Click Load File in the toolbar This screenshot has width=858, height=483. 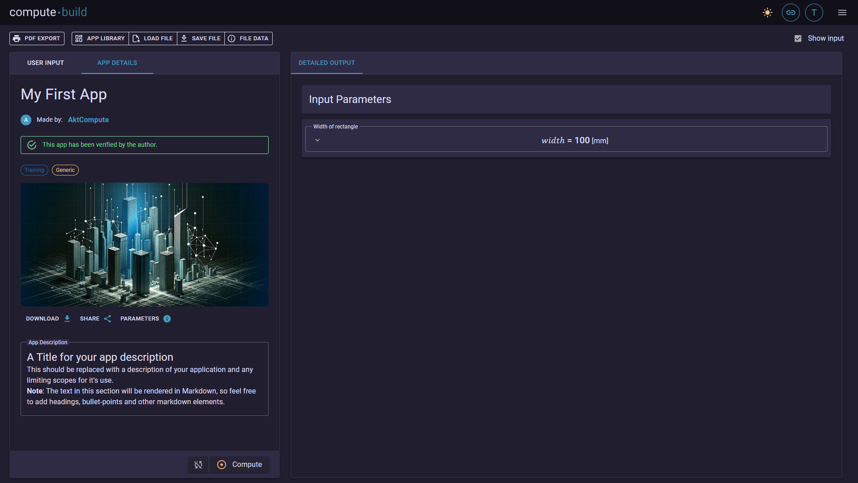coord(153,38)
